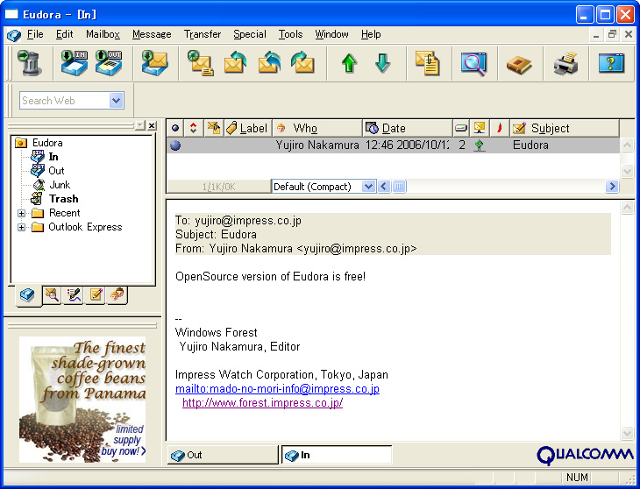Sort by Priority column header
640x489 pixels.
coord(194,128)
